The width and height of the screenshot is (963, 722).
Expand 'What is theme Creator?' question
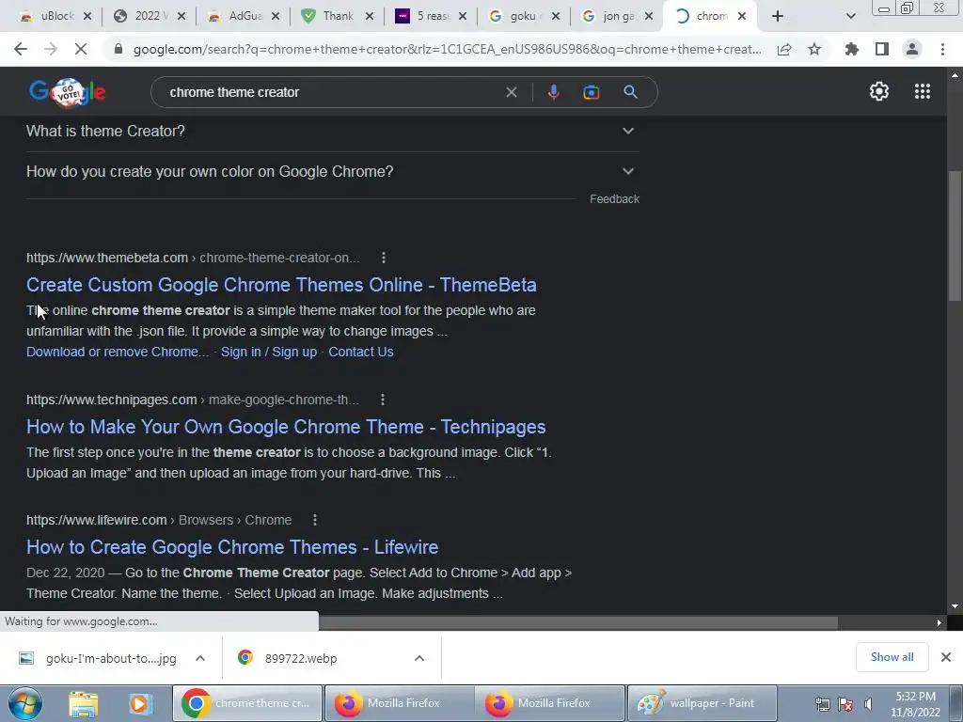click(x=332, y=131)
